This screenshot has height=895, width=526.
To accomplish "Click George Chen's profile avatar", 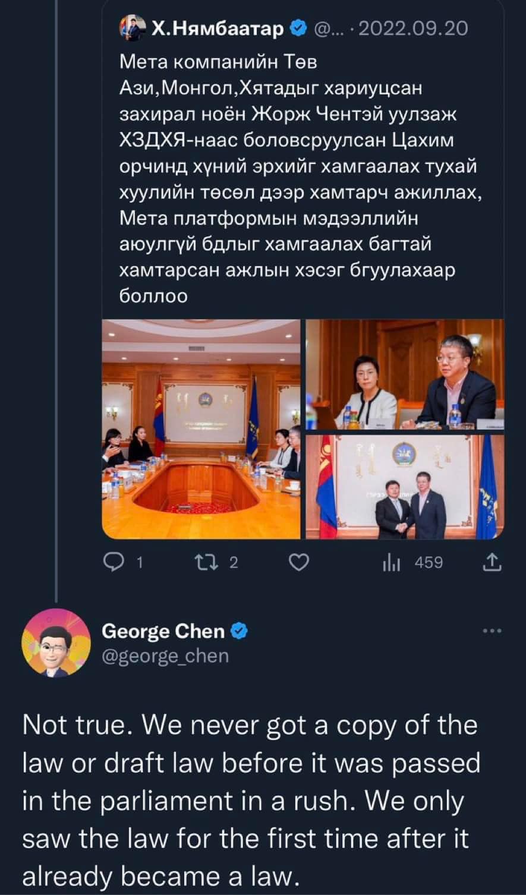I will tap(56, 643).
